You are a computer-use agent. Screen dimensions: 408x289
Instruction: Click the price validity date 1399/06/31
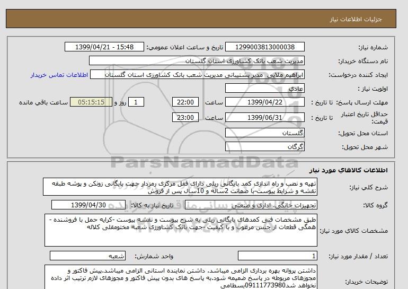tap(264, 117)
